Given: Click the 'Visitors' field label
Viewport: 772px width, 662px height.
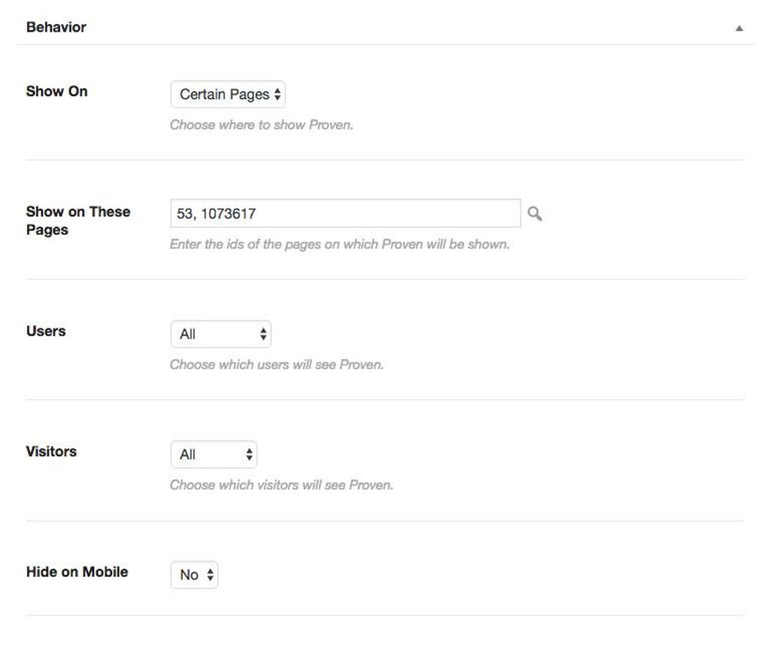Looking at the screenshot, I should 51,451.
